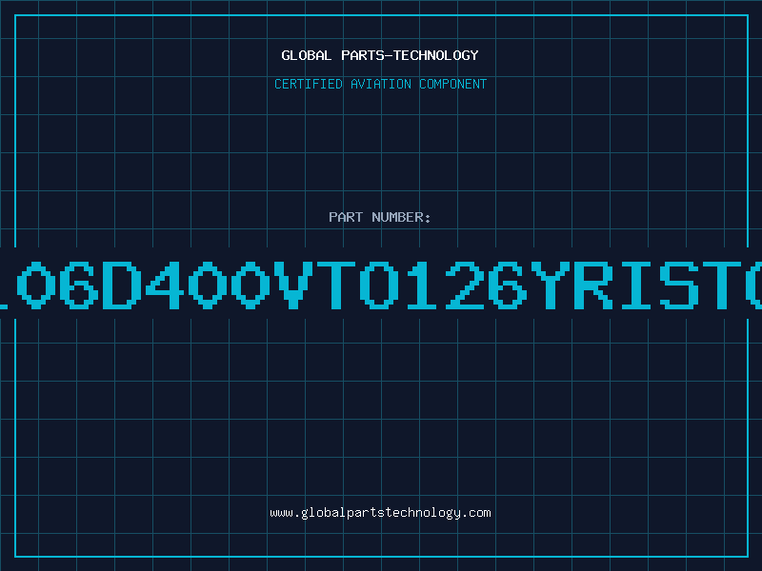Click the PART NUMBER: label
This screenshot has height=571, width=762.
[x=380, y=217]
